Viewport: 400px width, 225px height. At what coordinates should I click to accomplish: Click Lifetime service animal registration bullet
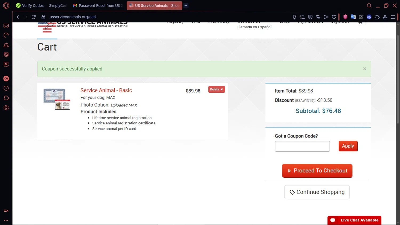[x=122, y=118]
